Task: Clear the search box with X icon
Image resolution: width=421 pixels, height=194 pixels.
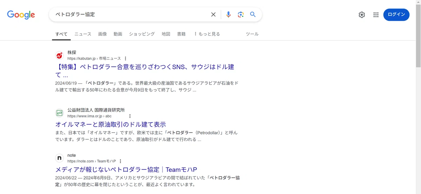Action: [213, 14]
